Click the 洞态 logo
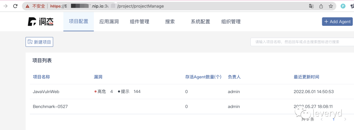 [x=41, y=22]
